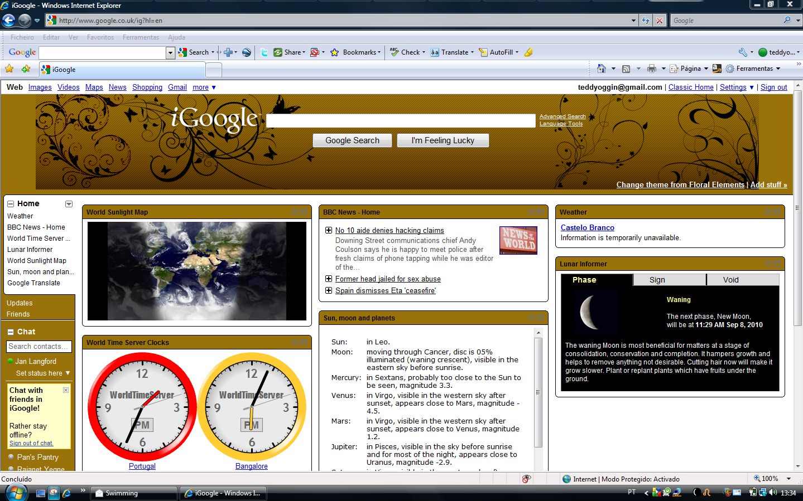Viewport: 803px width, 501px height.
Task: Open the Castelo Branco weather link
Action: (587, 227)
